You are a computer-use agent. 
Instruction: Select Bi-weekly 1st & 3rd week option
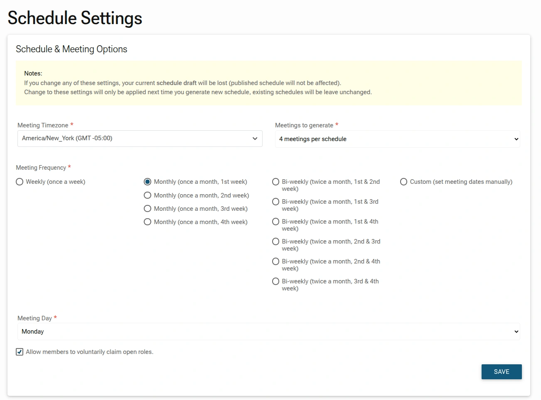click(275, 202)
